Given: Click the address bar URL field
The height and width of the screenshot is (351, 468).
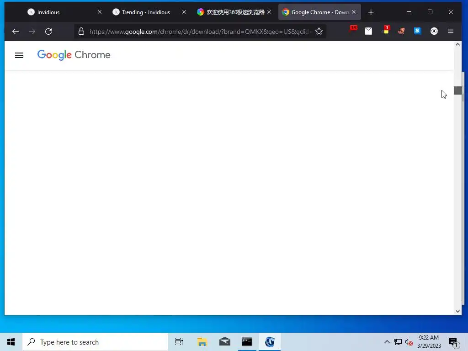Looking at the screenshot, I should tap(200, 32).
